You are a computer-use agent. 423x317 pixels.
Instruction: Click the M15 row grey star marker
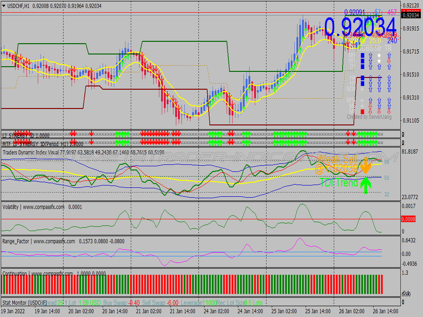[362, 101]
